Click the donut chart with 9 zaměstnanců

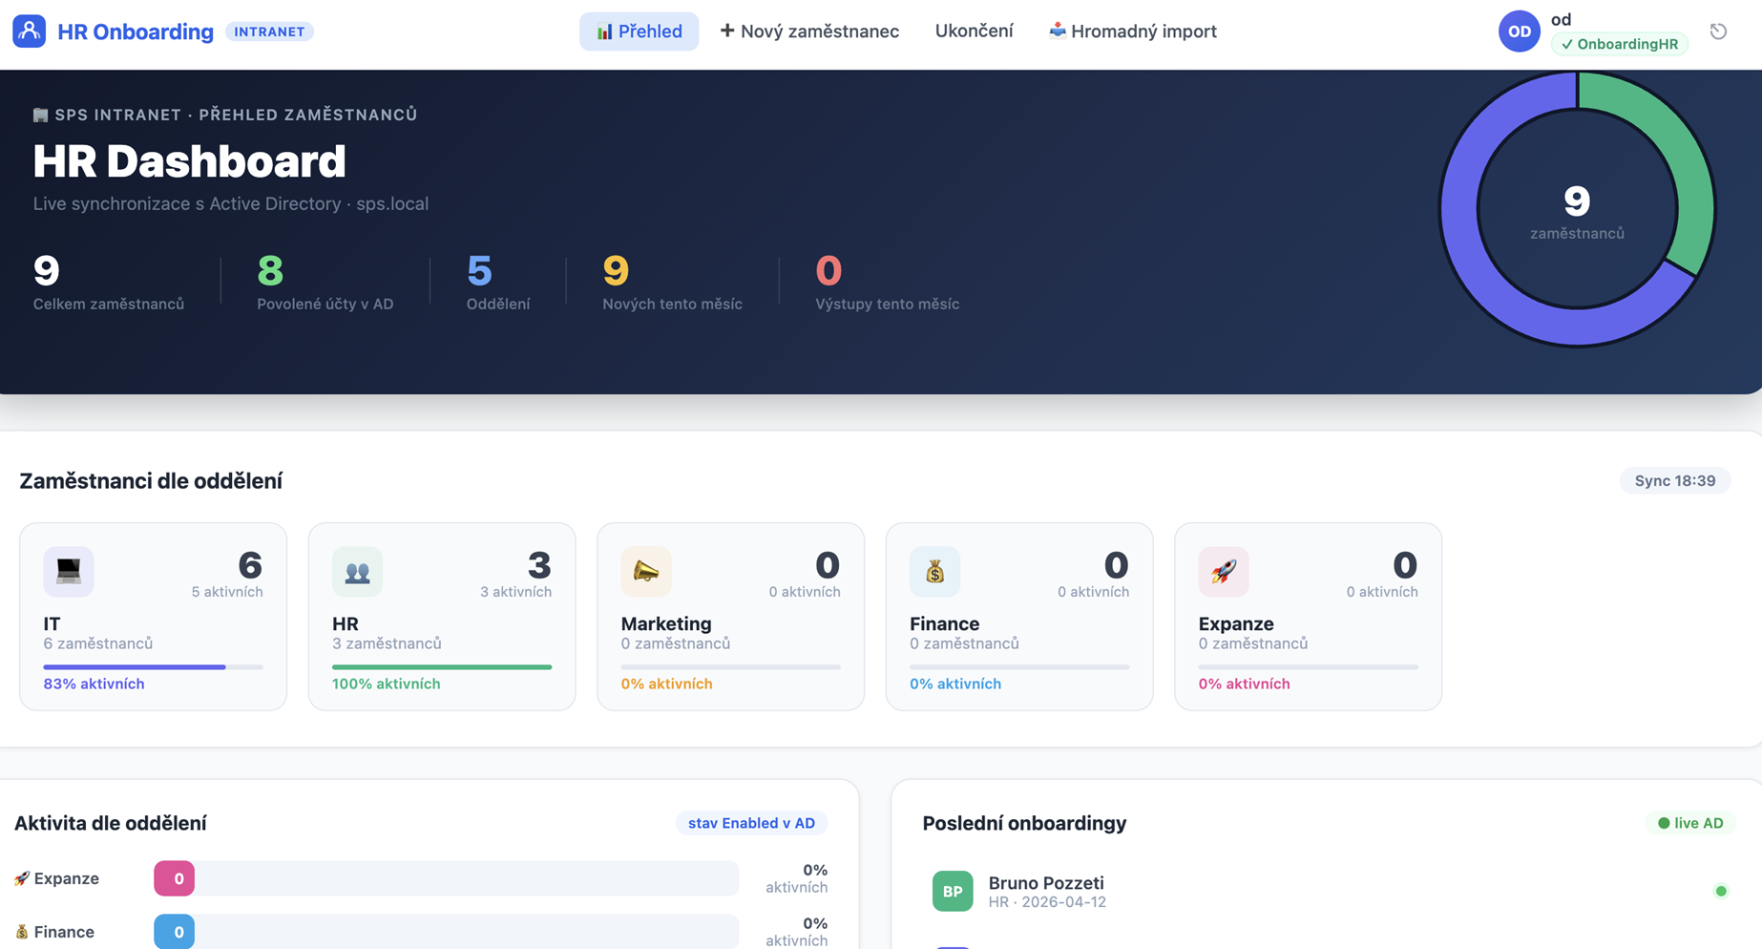[x=1577, y=209]
